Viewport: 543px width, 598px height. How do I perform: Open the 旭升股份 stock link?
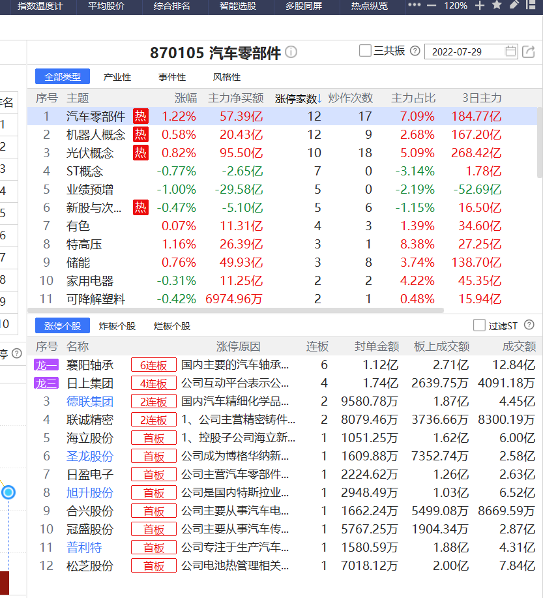point(90,493)
